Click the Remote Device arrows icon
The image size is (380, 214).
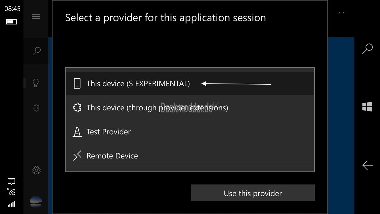coord(77,156)
